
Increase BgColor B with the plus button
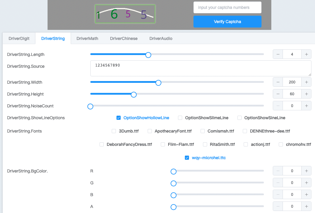(x=306, y=194)
